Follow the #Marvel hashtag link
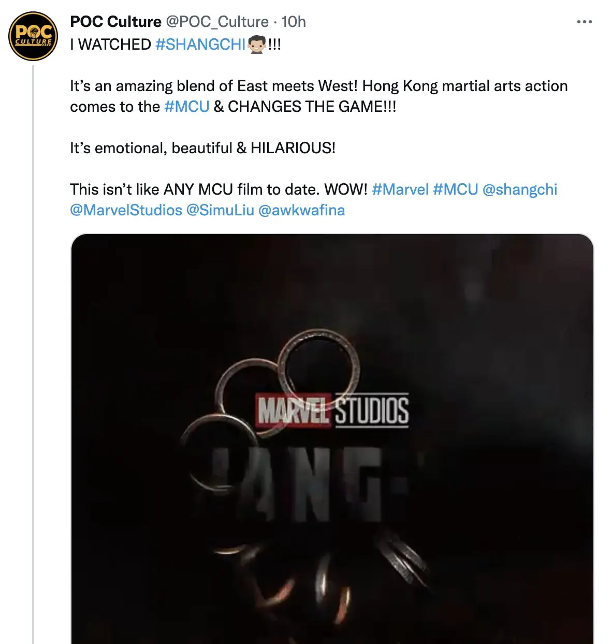 pos(400,189)
